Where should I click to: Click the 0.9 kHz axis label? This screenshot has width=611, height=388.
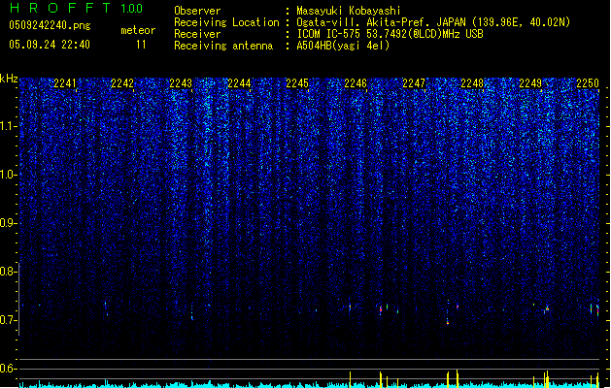click(9, 223)
